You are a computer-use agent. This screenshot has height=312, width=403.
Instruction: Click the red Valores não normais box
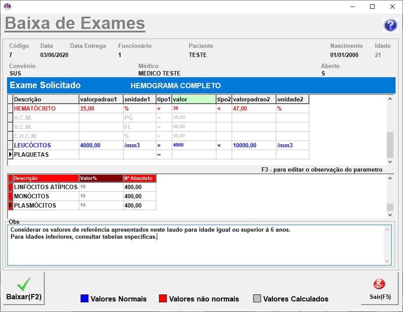[163, 298]
